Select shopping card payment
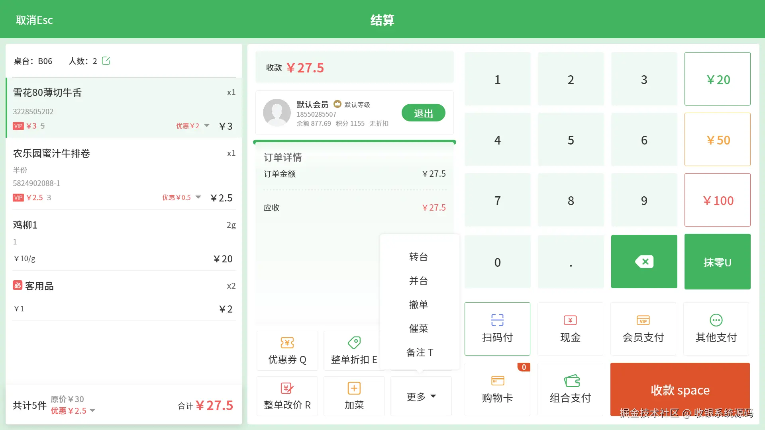This screenshot has height=430, width=765. 497,389
